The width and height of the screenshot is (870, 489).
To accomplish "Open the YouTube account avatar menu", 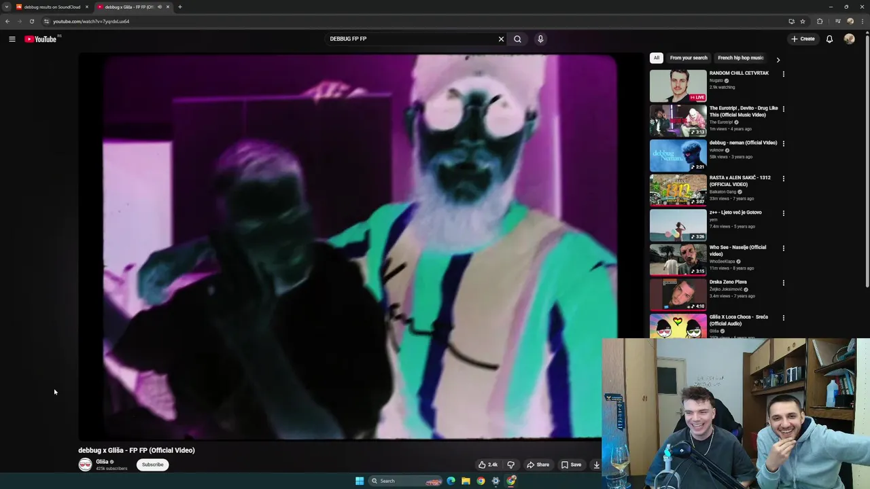I will tap(849, 39).
